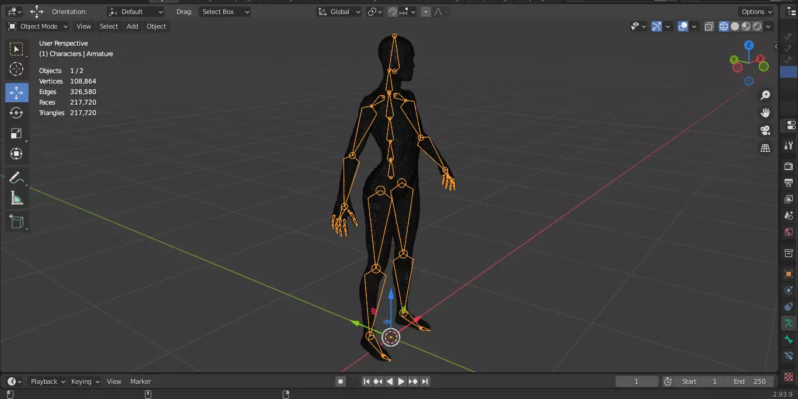The height and width of the screenshot is (399, 798).
Task: Toggle timeline auto keying record button
Action: pos(341,381)
